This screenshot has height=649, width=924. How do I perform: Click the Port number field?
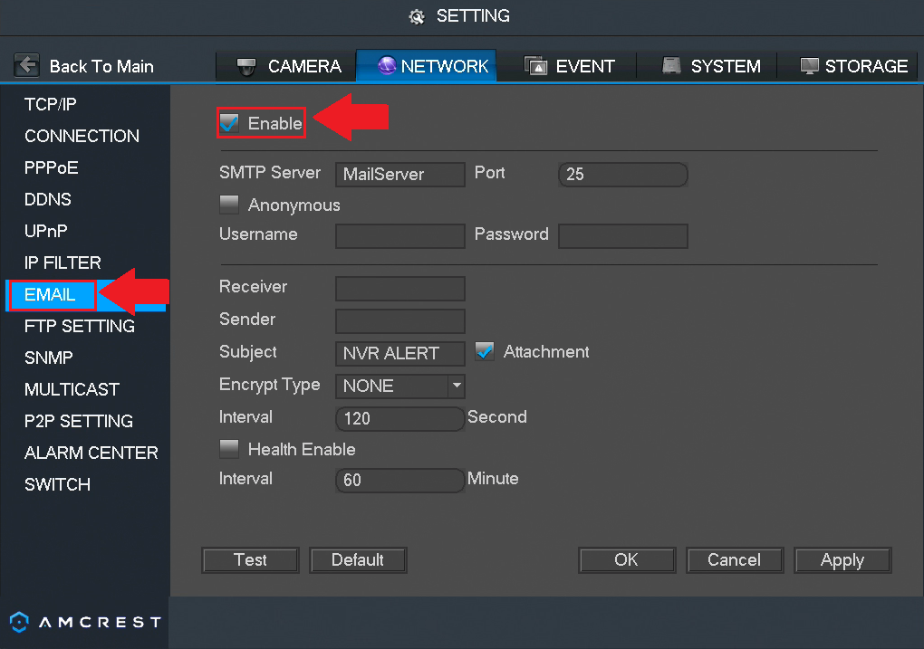click(x=623, y=175)
